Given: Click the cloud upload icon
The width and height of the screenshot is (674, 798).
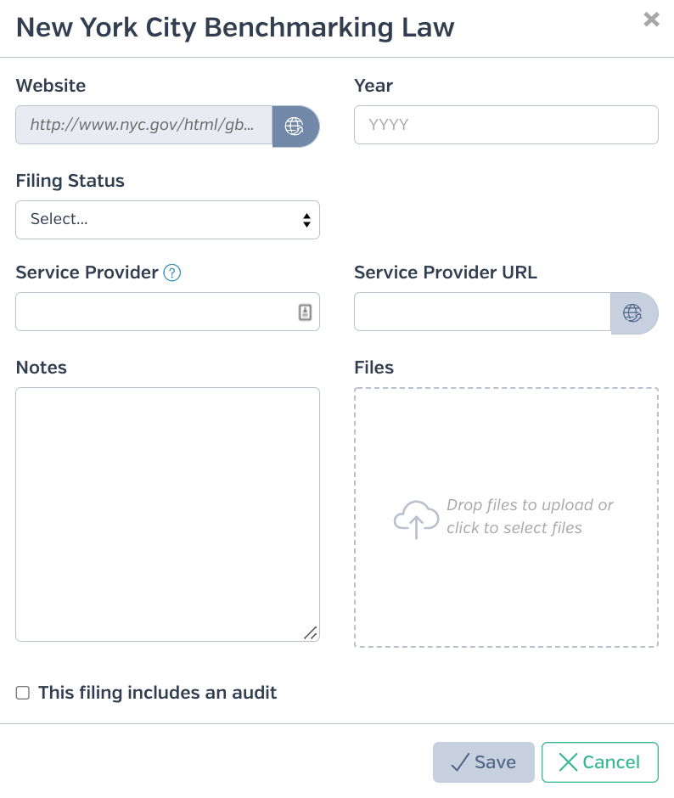Looking at the screenshot, I should tap(417, 519).
